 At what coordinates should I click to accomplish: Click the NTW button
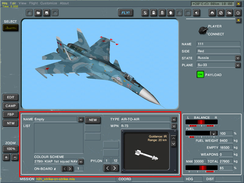10,123
